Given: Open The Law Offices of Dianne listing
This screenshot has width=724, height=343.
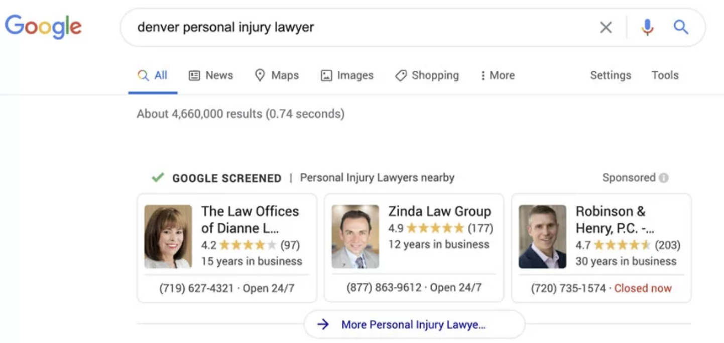Looking at the screenshot, I should (250, 219).
